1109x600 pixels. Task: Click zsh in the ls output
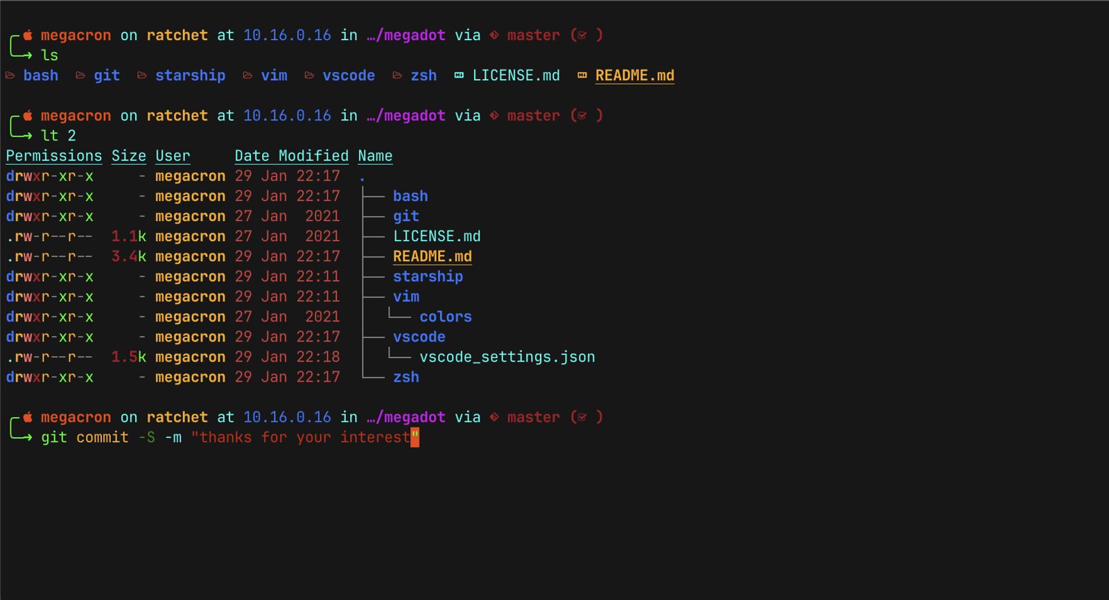423,76
